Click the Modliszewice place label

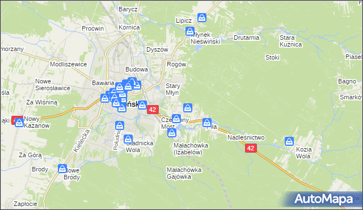coord(69,64)
